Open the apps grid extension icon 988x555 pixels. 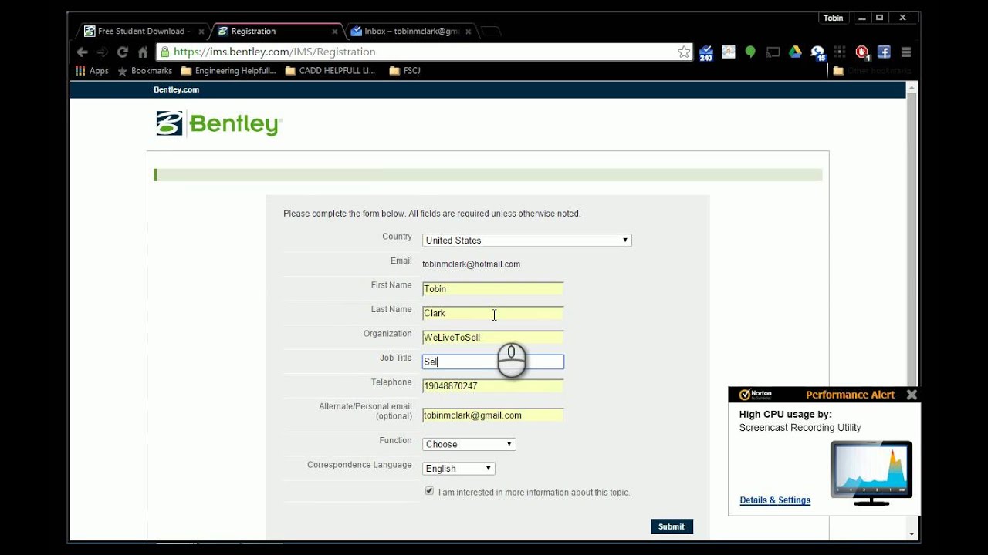coord(840,52)
